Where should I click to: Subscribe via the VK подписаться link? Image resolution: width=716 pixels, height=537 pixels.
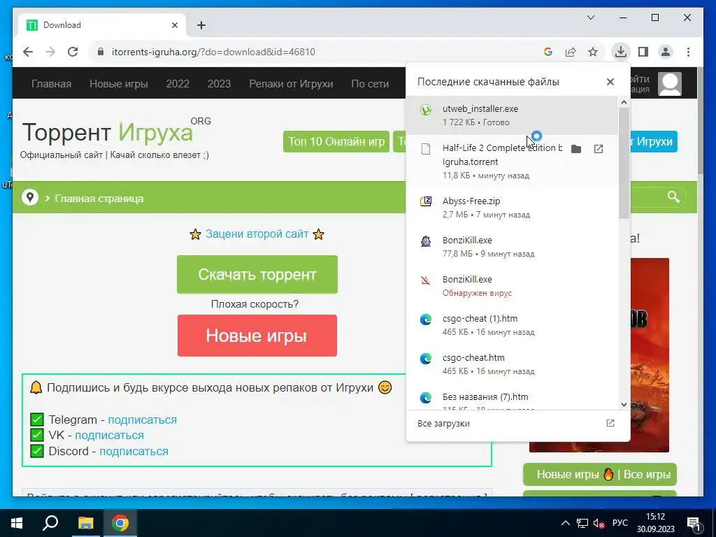pyautogui.click(x=109, y=435)
